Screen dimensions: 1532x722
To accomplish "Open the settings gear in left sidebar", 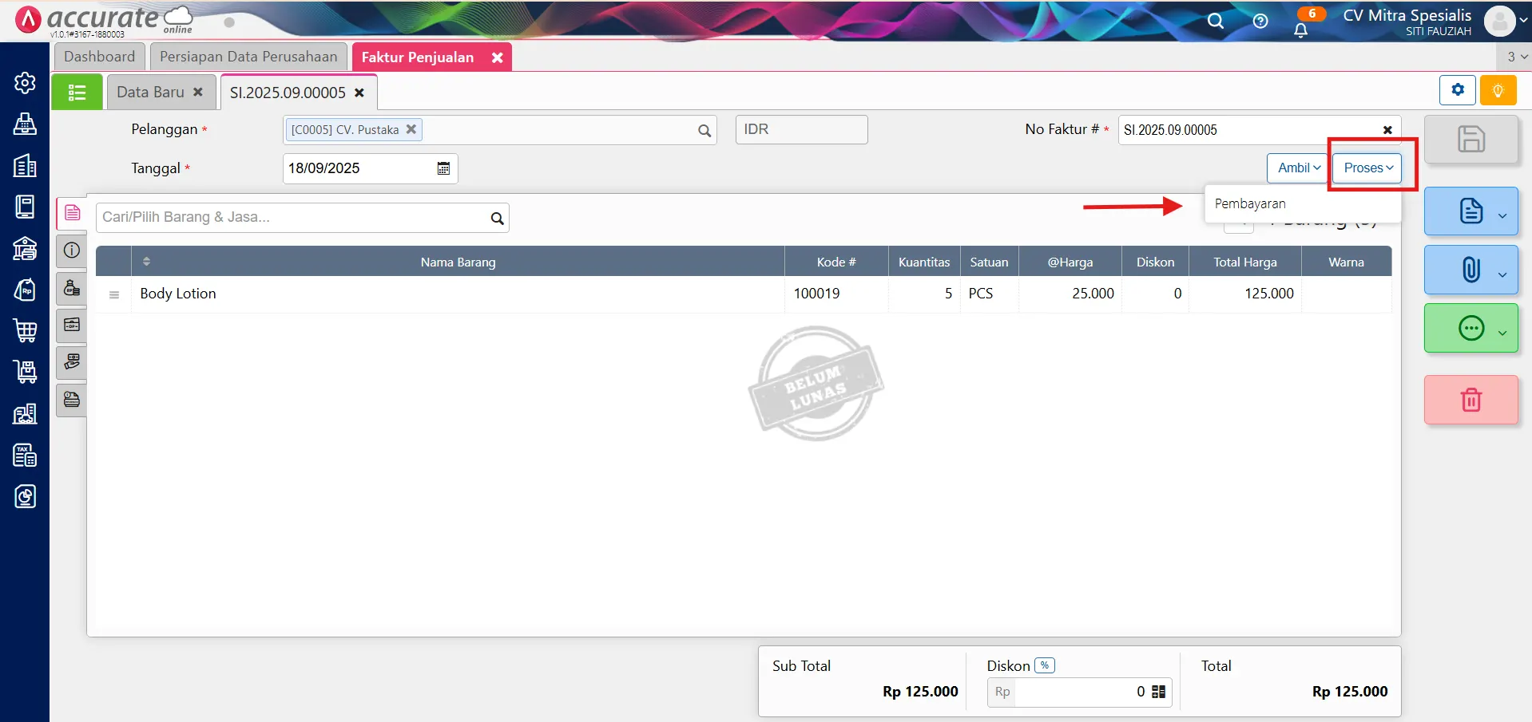I will point(25,83).
